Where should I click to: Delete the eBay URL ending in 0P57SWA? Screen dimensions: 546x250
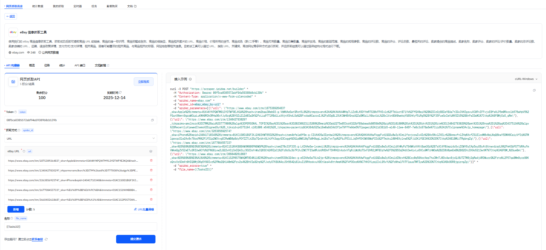tap(151, 199)
